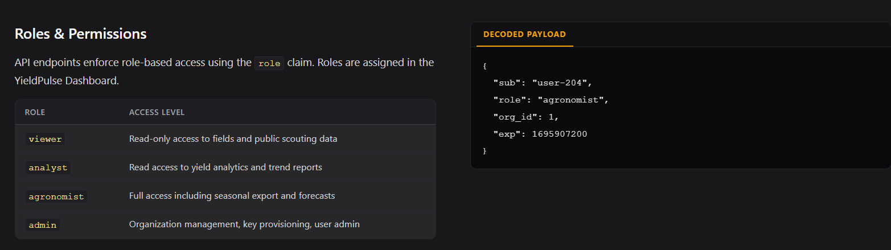This screenshot has height=250, width=891.
Task: Click the opening brace of the JSON payload
Action: pos(484,65)
